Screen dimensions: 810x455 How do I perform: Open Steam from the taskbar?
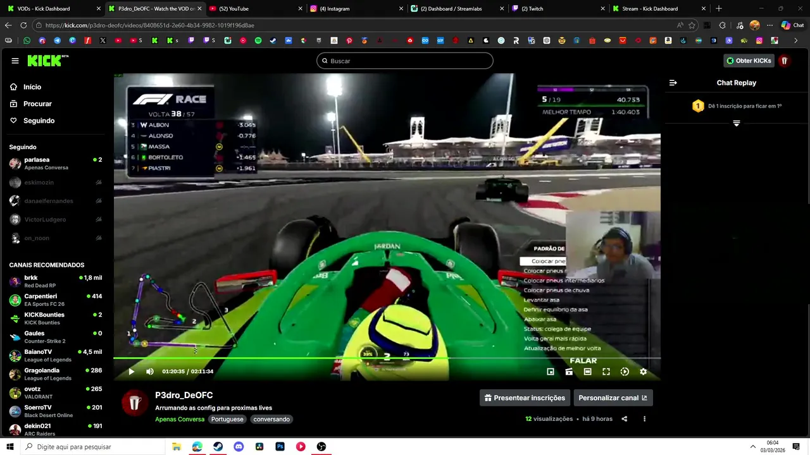tap(218, 447)
